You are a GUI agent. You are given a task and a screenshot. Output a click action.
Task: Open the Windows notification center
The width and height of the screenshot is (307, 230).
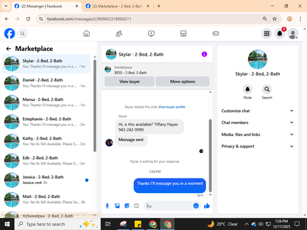[x=297, y=224]
